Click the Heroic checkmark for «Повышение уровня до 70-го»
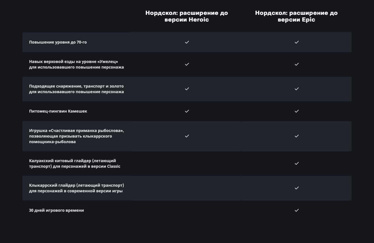Image resolution: width=374 pixels, height=243 pixels. [x=187, y=42]
